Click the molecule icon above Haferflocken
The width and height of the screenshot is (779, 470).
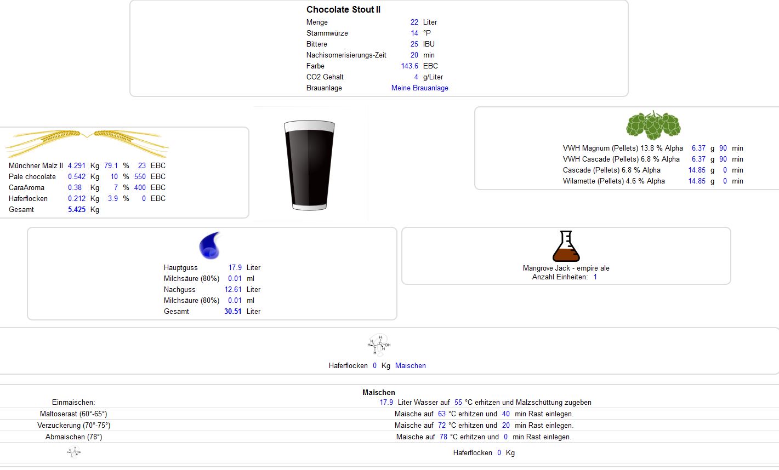pyautogui.click(x=379, y=345)
